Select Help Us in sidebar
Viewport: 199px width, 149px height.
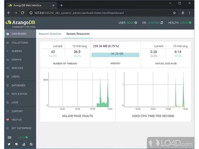[x=20, y=120]
